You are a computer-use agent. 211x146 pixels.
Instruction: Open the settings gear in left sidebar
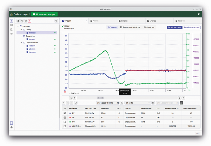pos(12,34)
